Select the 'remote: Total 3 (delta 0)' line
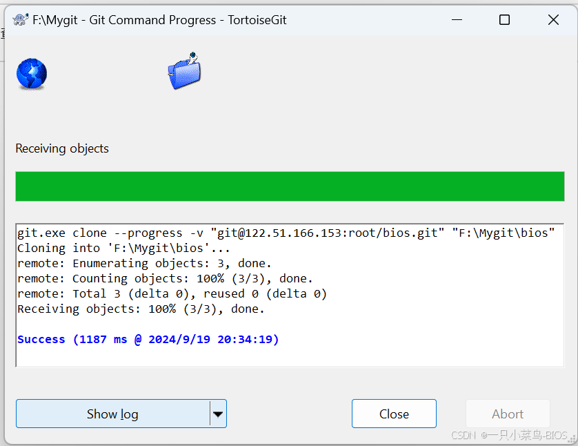 coord(172,293)
